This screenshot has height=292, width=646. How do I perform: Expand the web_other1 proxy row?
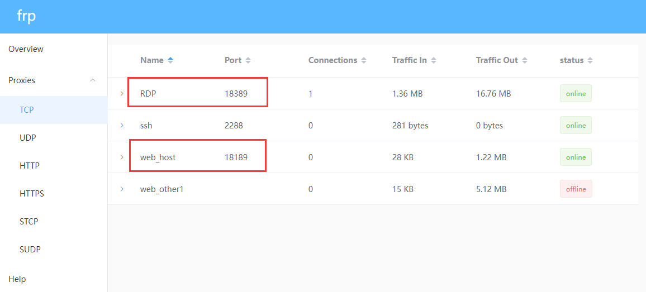pos(122,189)
